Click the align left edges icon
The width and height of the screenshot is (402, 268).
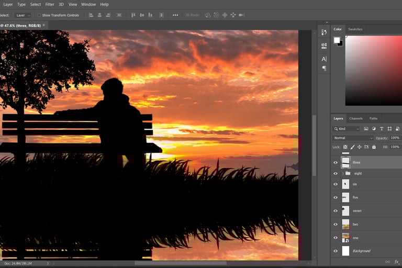[91, 15]
